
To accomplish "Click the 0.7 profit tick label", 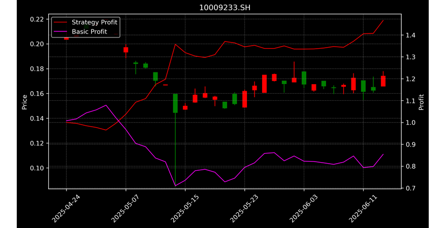I will coord(410,188).
